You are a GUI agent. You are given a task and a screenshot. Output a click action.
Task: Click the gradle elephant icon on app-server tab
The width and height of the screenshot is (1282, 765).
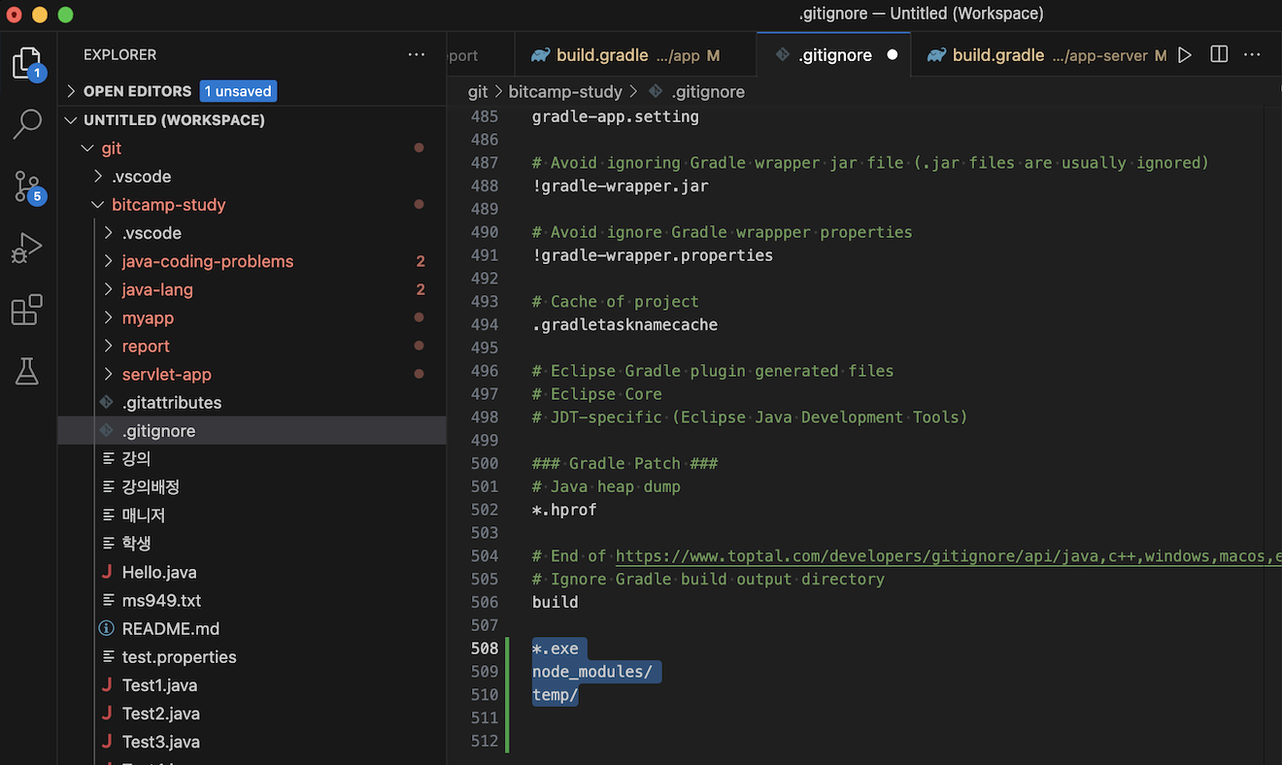936,55
